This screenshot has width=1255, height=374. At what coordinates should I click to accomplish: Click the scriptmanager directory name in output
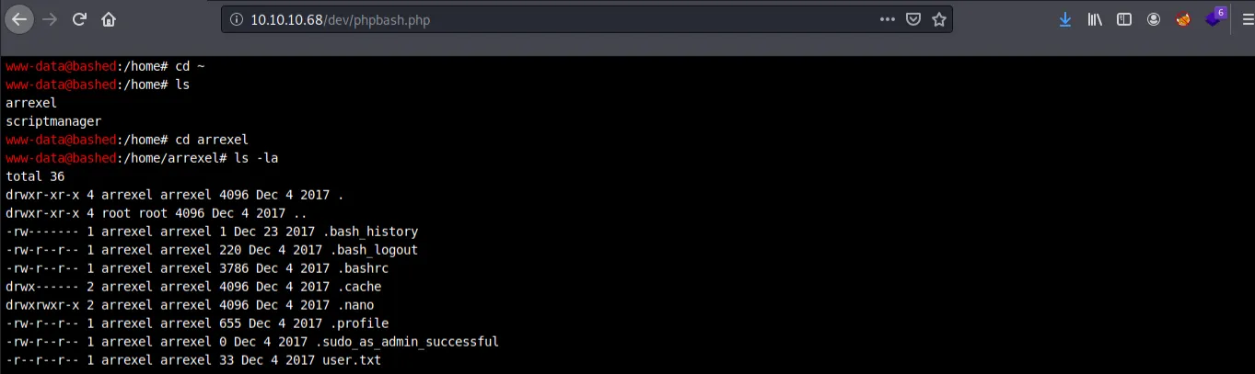pyautogui.click(x=53, y=121)
